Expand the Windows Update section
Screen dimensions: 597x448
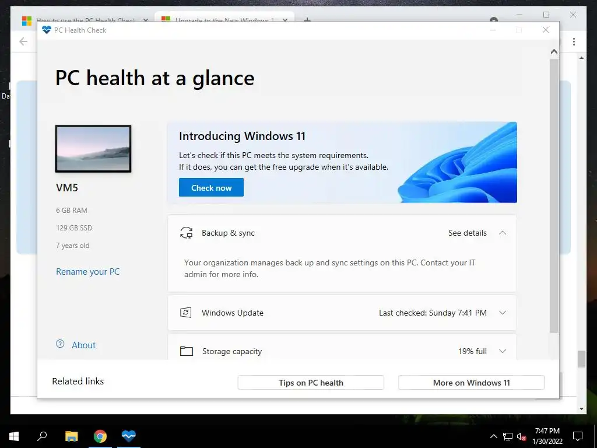click(503, 313)
